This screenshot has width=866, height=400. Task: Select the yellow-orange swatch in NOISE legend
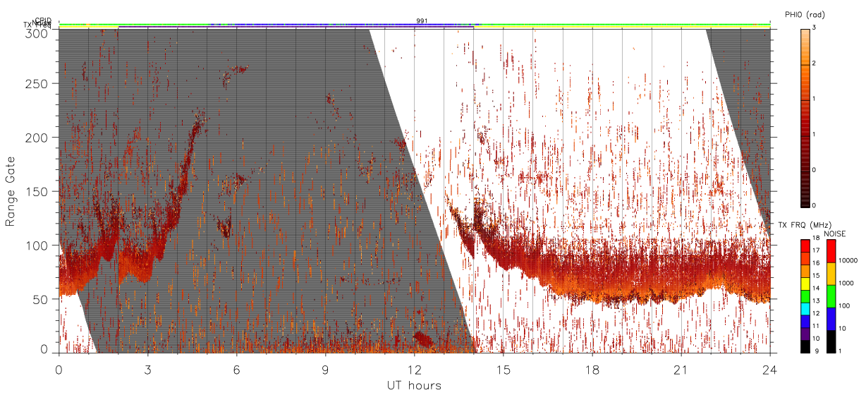coord(831,274)
